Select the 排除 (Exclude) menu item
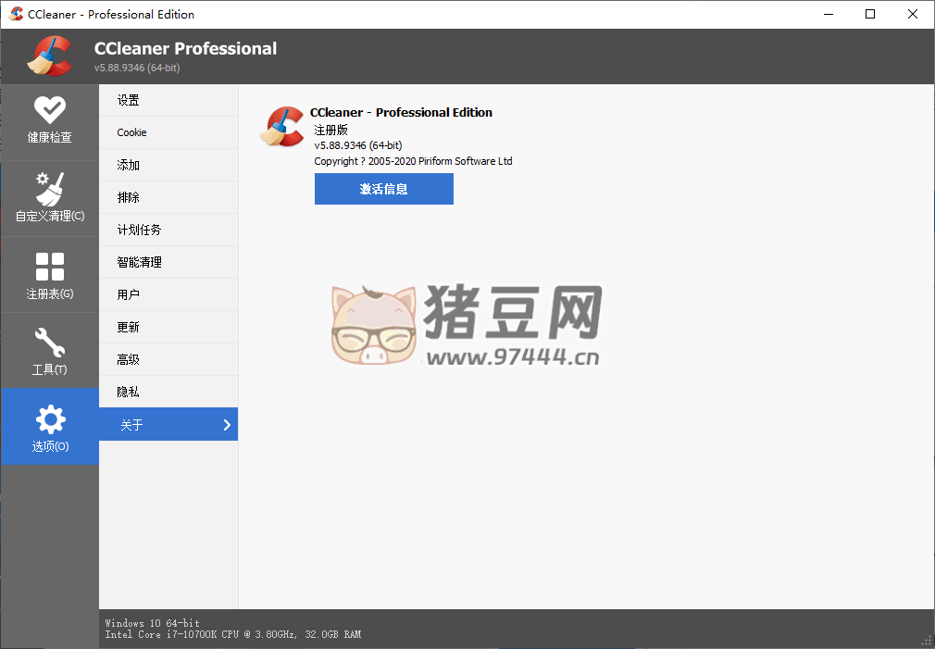Screen dimensions: 935x649 pos(129,197)
